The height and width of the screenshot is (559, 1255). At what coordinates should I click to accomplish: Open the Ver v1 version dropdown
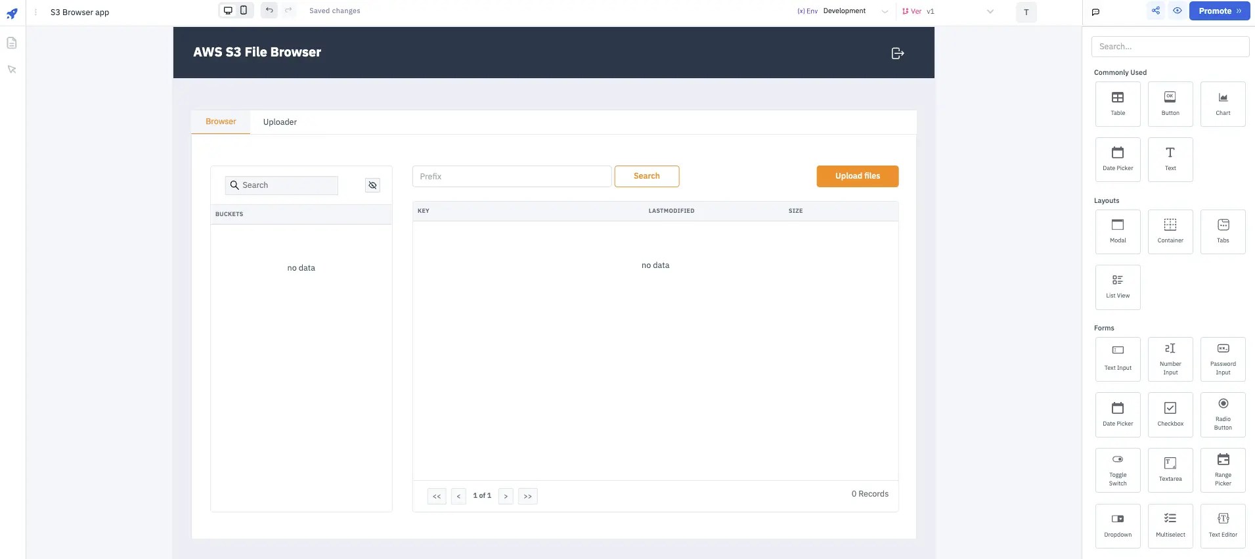pyautogui.click(x=948, y=11)
